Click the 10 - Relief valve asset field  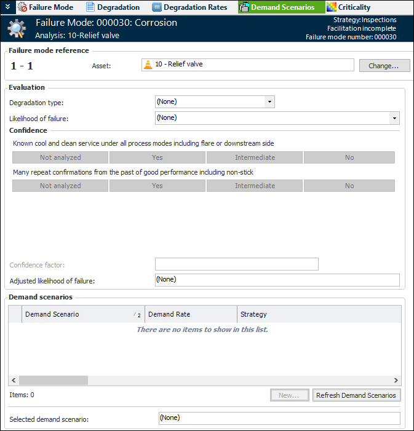[247, 65]
